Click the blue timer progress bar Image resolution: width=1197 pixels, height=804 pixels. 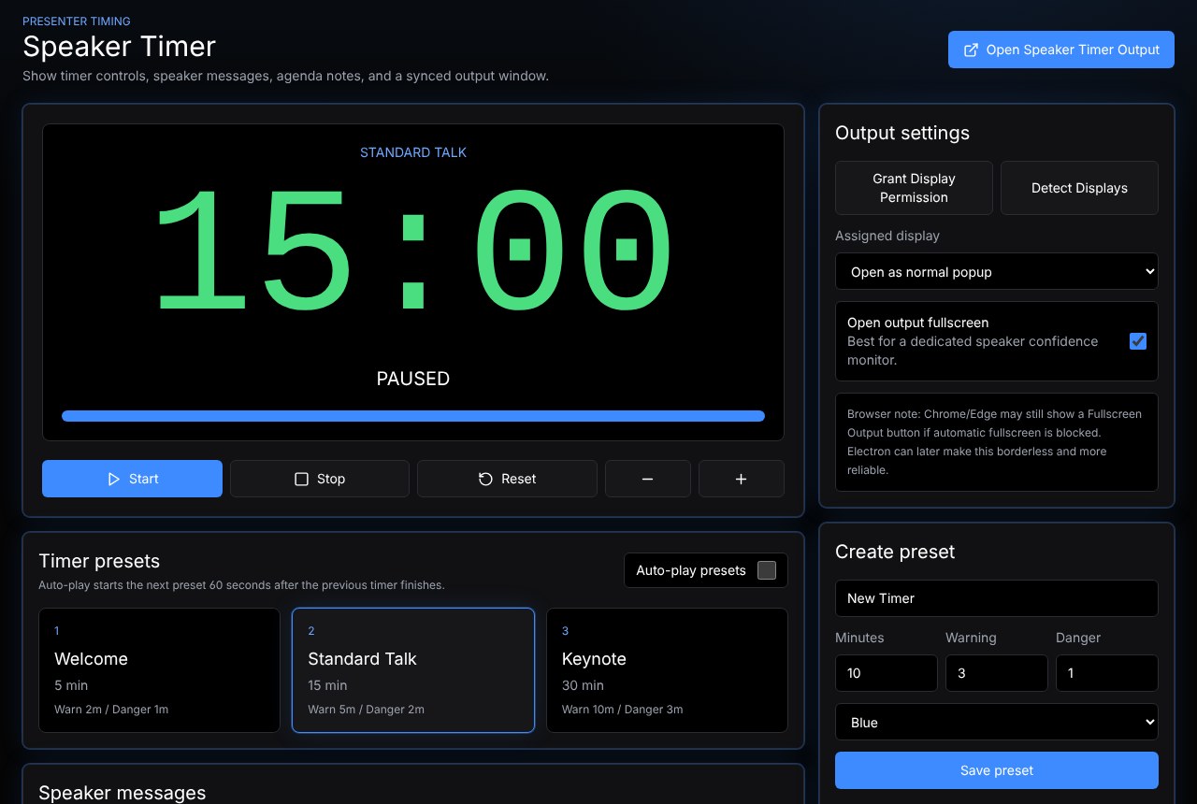pos(413,416)
